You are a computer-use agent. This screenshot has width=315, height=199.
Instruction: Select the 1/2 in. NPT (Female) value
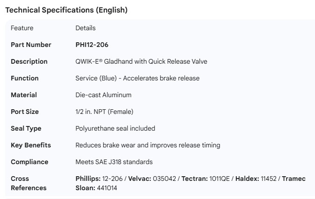[104, 112]
